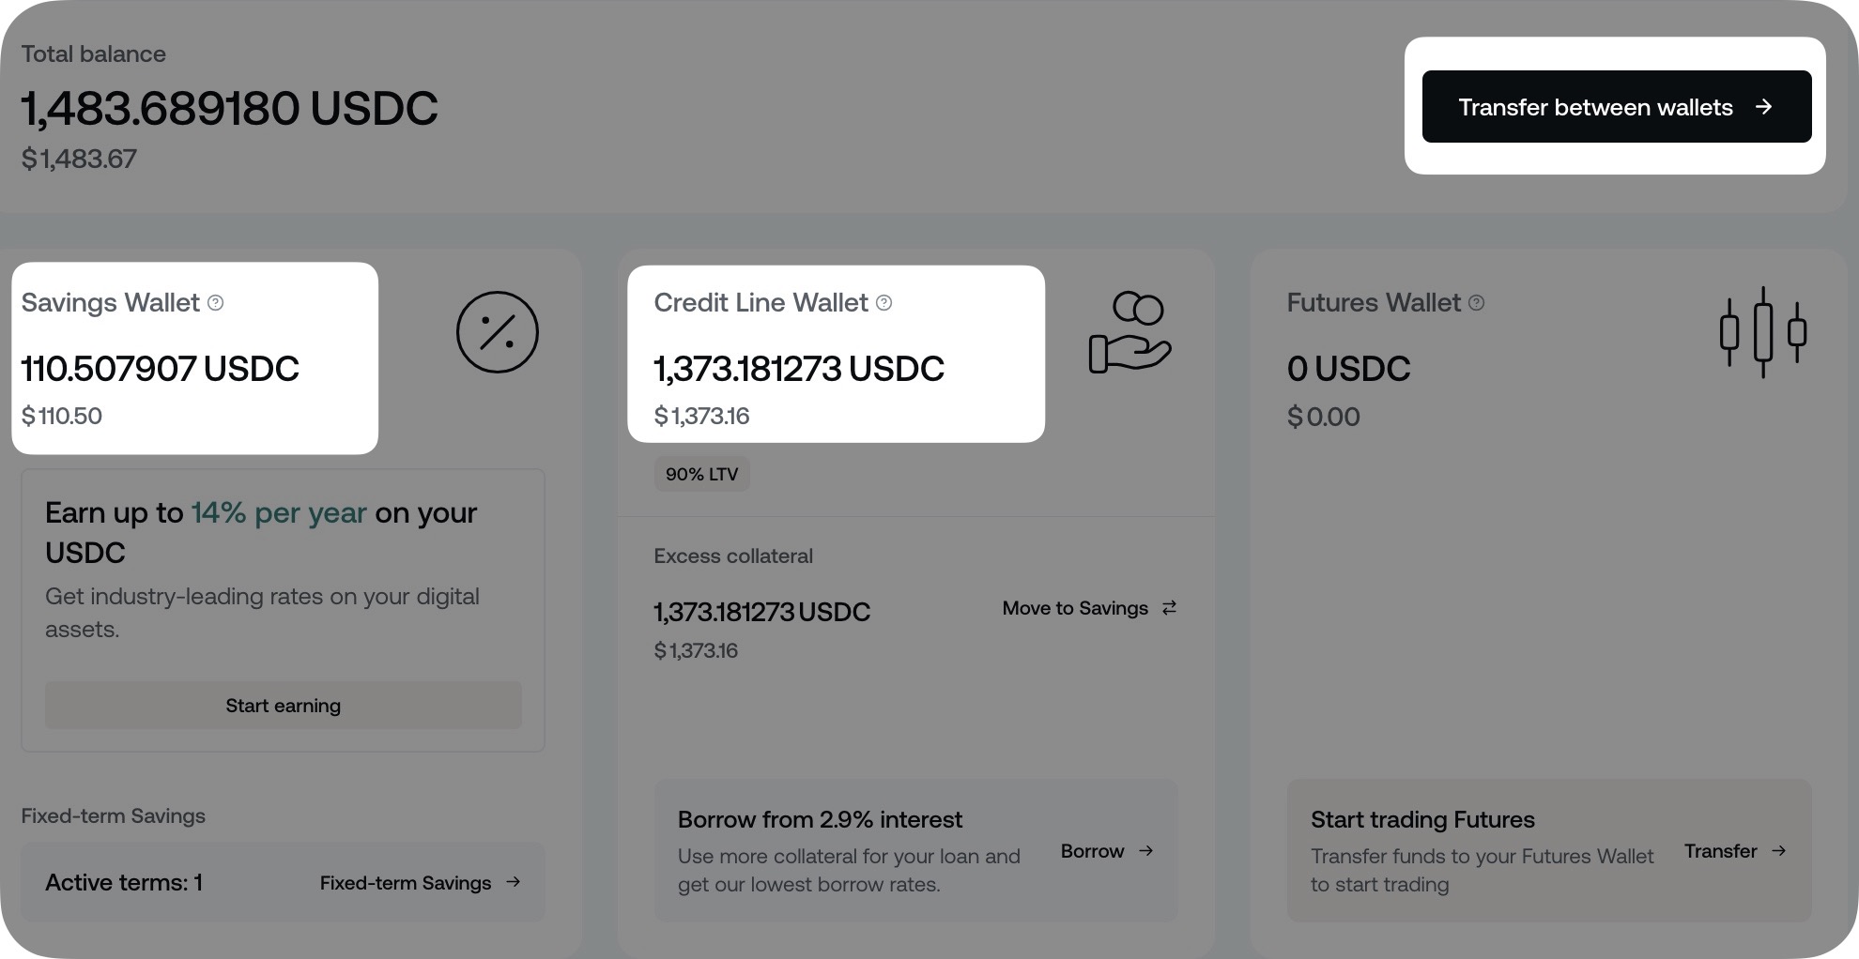The width and height of the screenshot is (1859, 959).
Task: Click the Futures Wallet question mark icon
Action: (1476, 302)
